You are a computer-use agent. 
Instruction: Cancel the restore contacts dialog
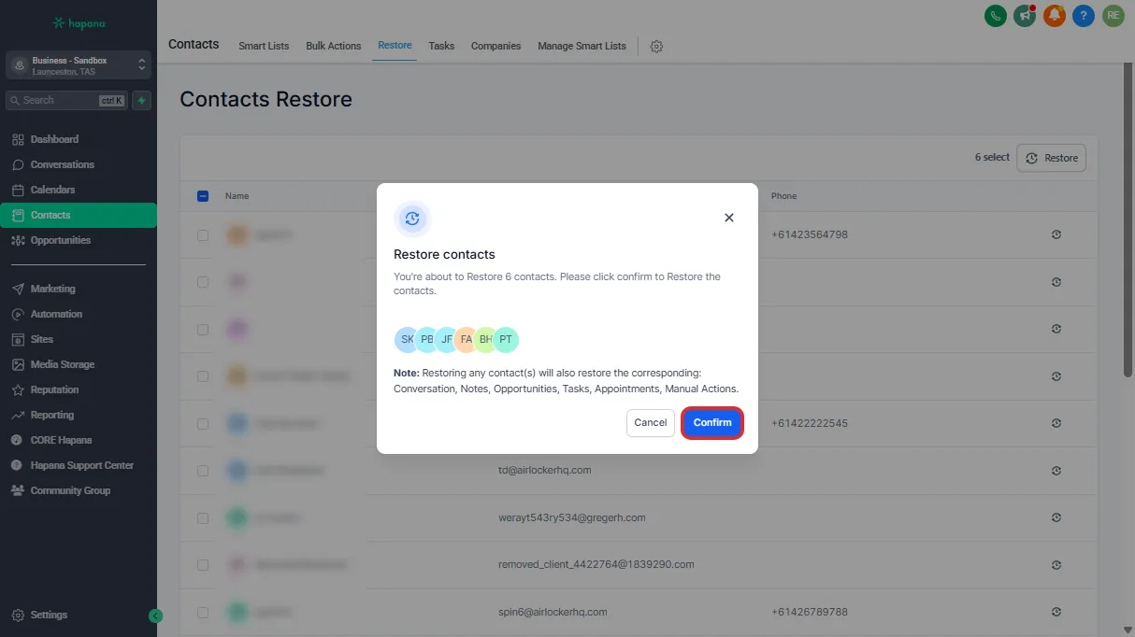(x=650, y=423)
